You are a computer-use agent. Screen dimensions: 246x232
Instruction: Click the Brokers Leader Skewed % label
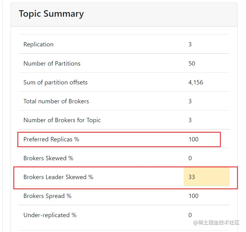[58, 177]
